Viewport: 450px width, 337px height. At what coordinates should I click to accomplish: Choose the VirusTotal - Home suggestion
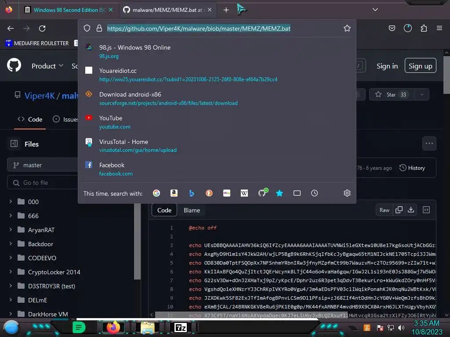pyautogui.click(x=217, y=146)
